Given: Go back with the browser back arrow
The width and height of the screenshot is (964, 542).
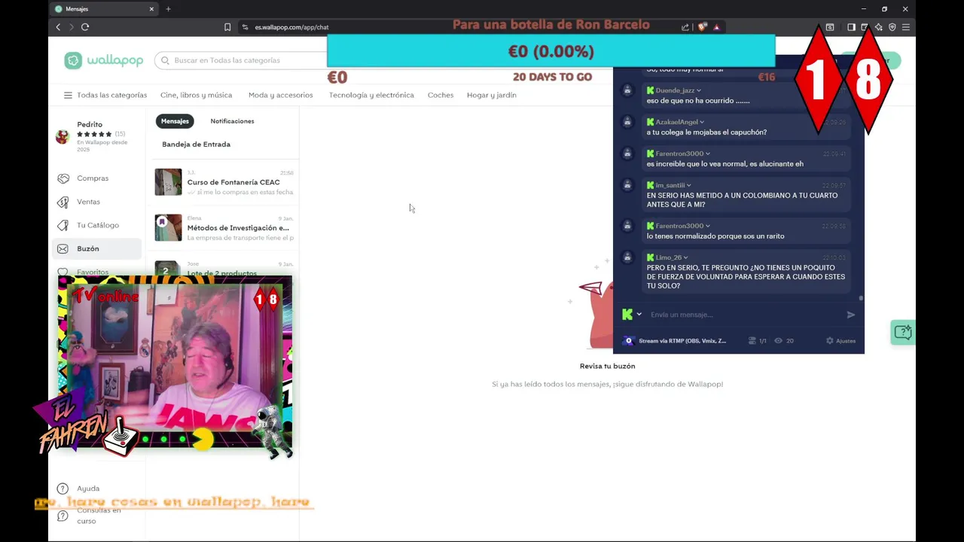Looking at the screenshot, I should [x=58, y=27].
